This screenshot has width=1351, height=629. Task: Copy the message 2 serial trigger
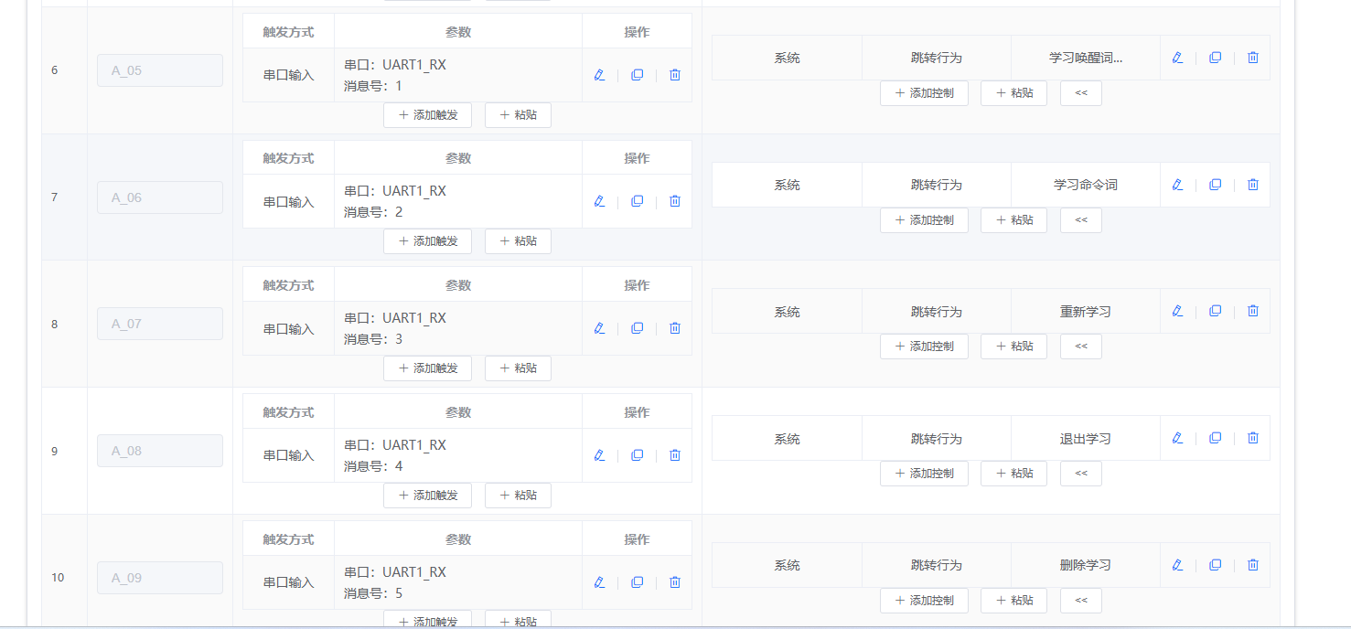point(637,200)
